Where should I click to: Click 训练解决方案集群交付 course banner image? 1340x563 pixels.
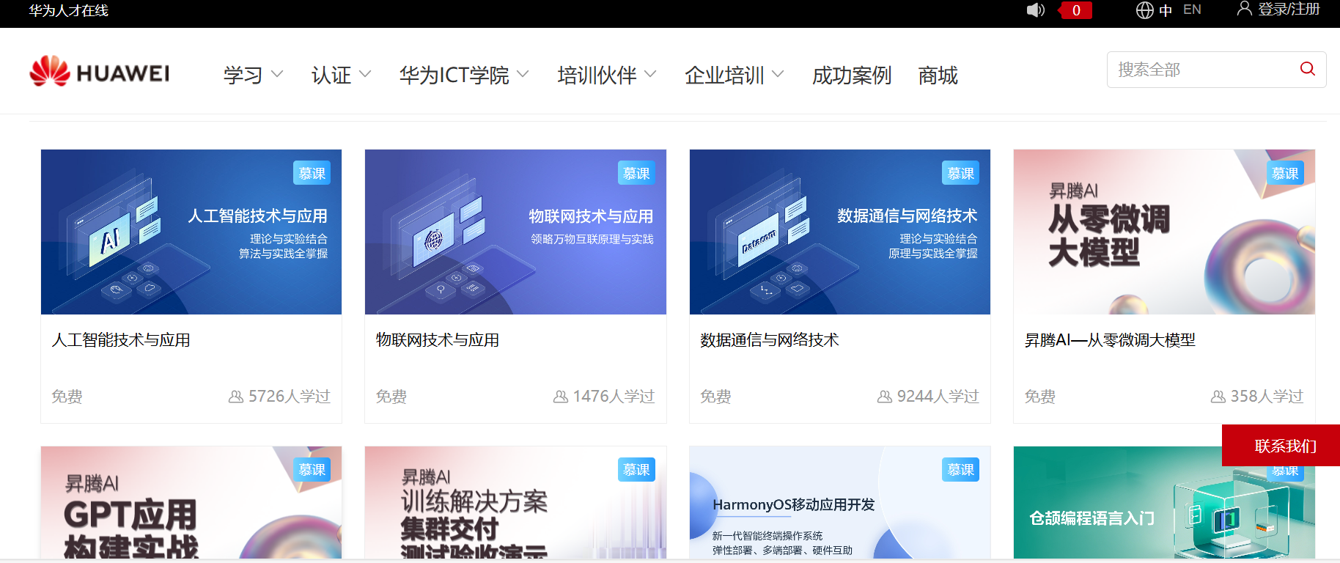(515, 503)
